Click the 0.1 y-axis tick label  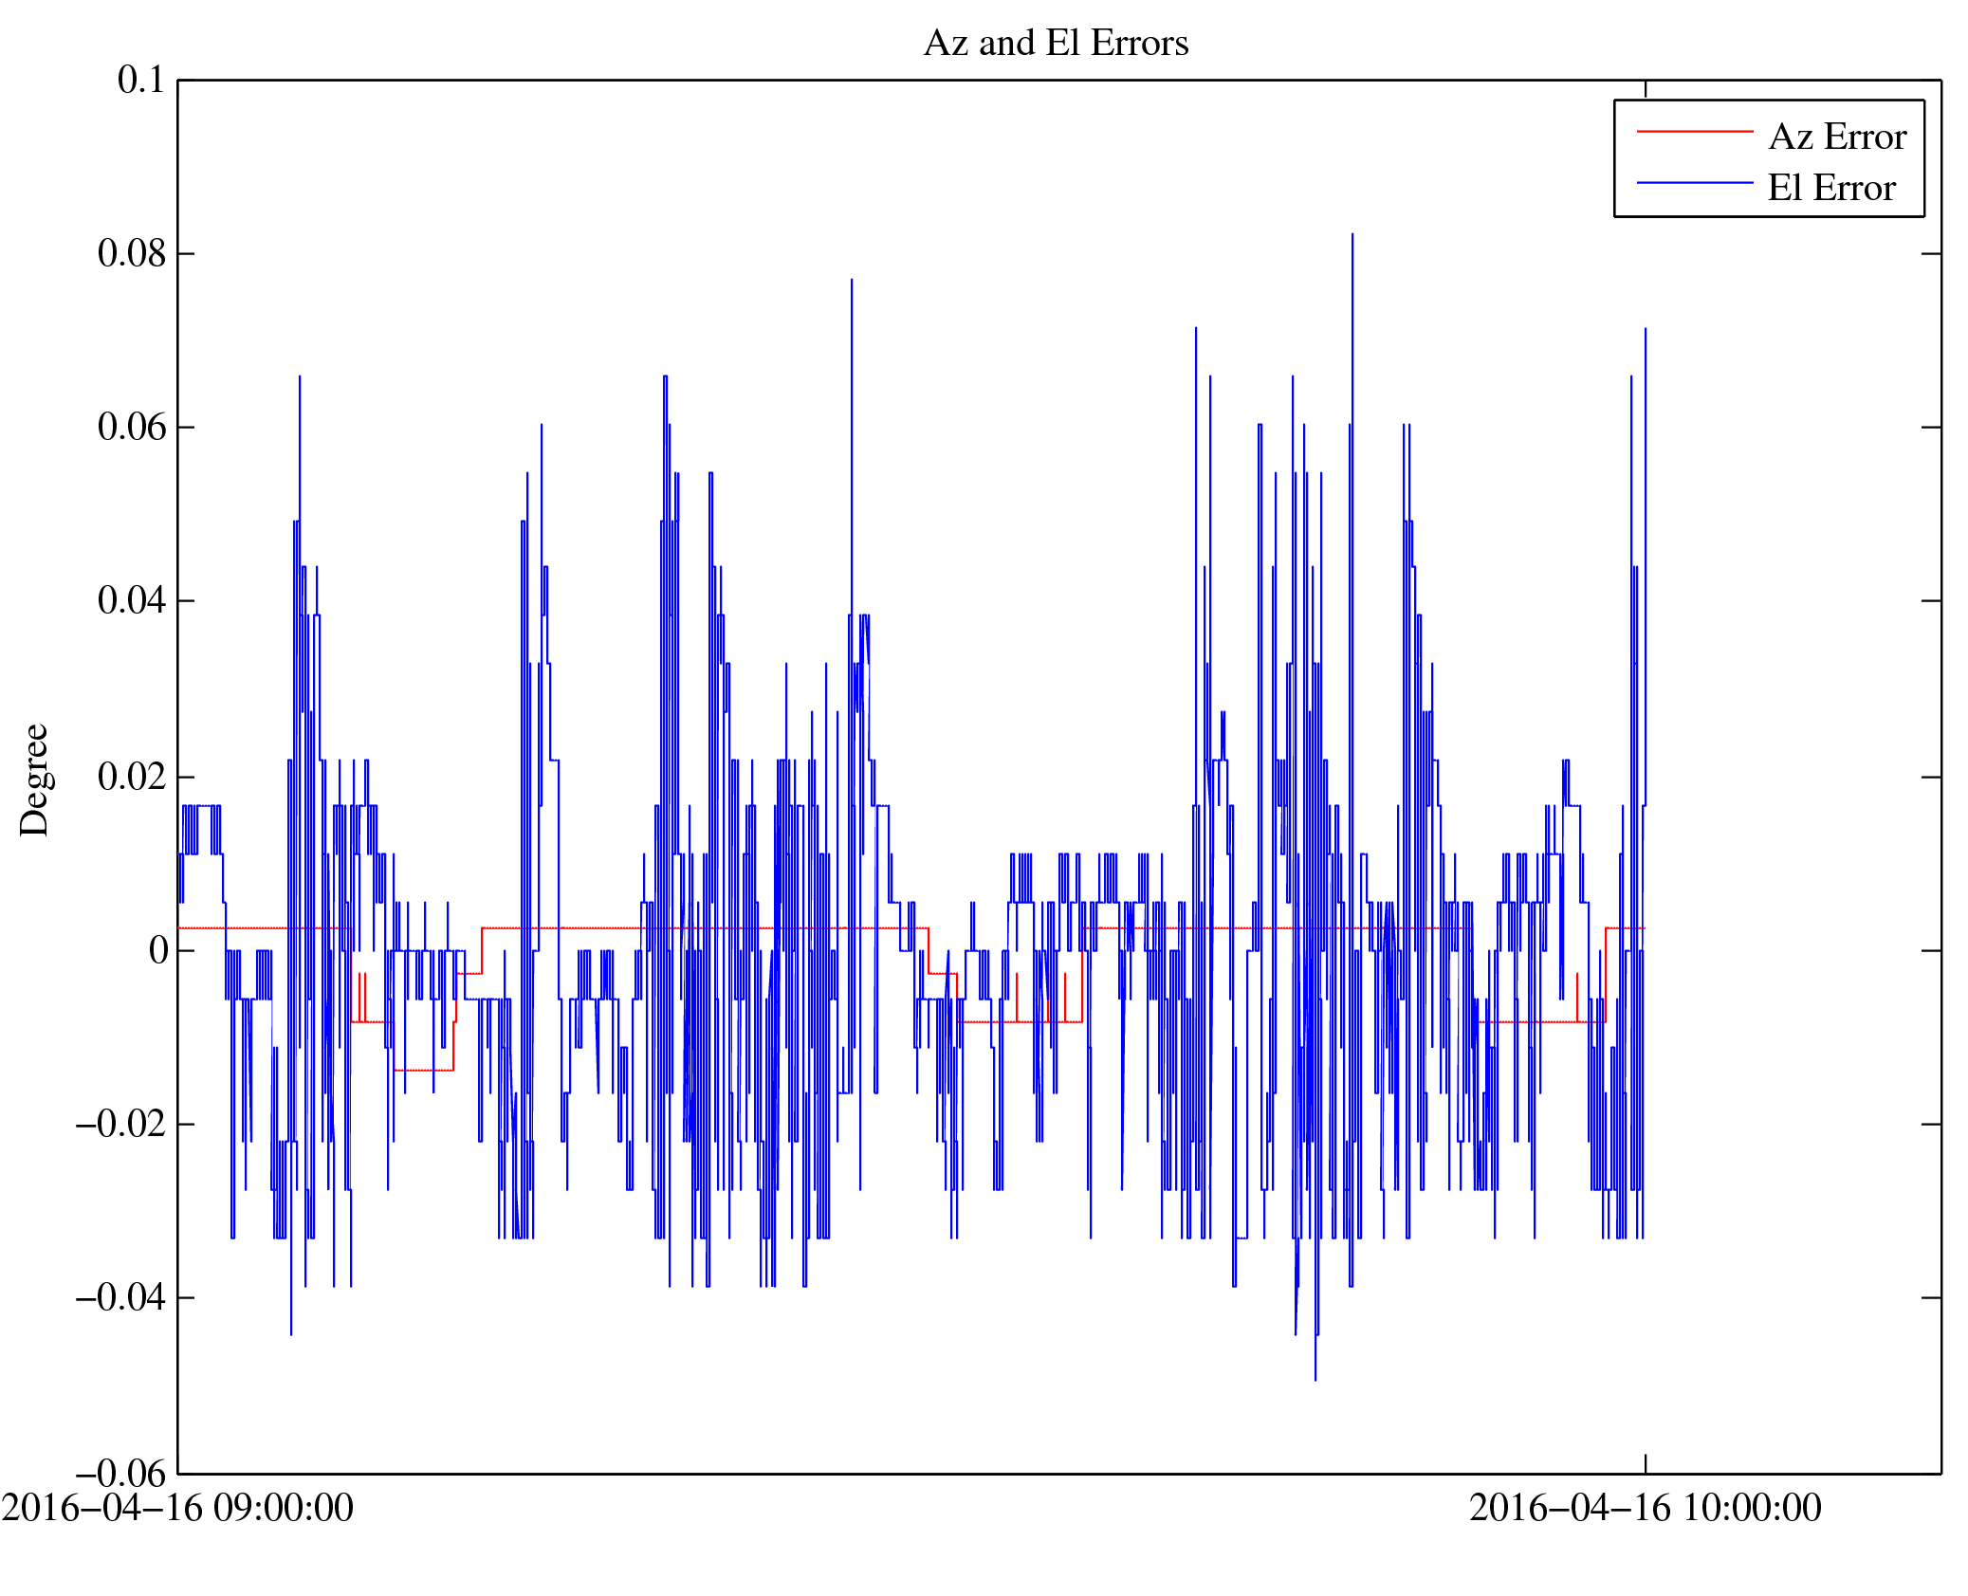pos(140,81)
